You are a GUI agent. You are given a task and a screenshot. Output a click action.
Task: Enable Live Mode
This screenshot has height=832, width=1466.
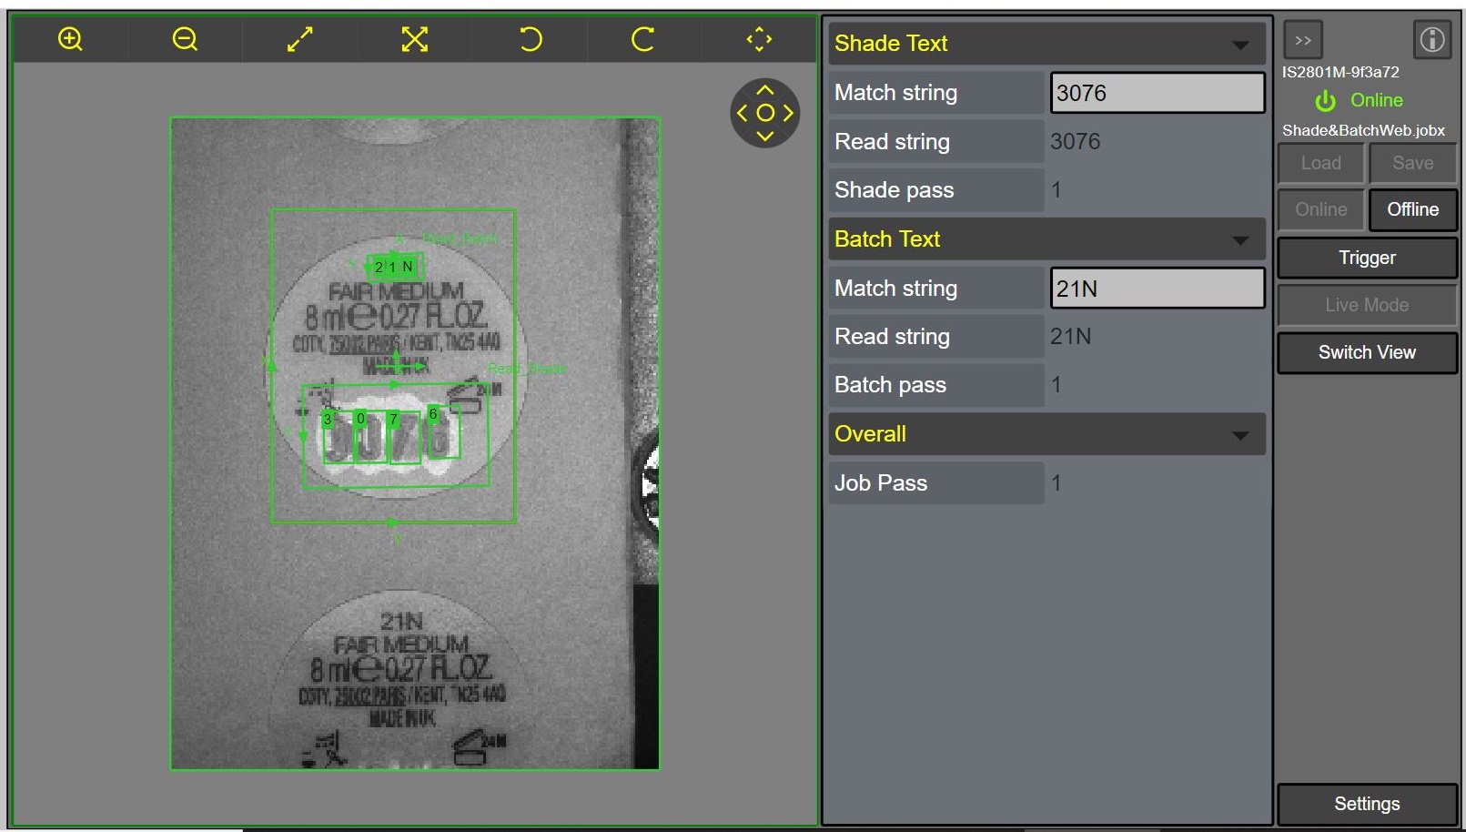(x=1367, y=305)
